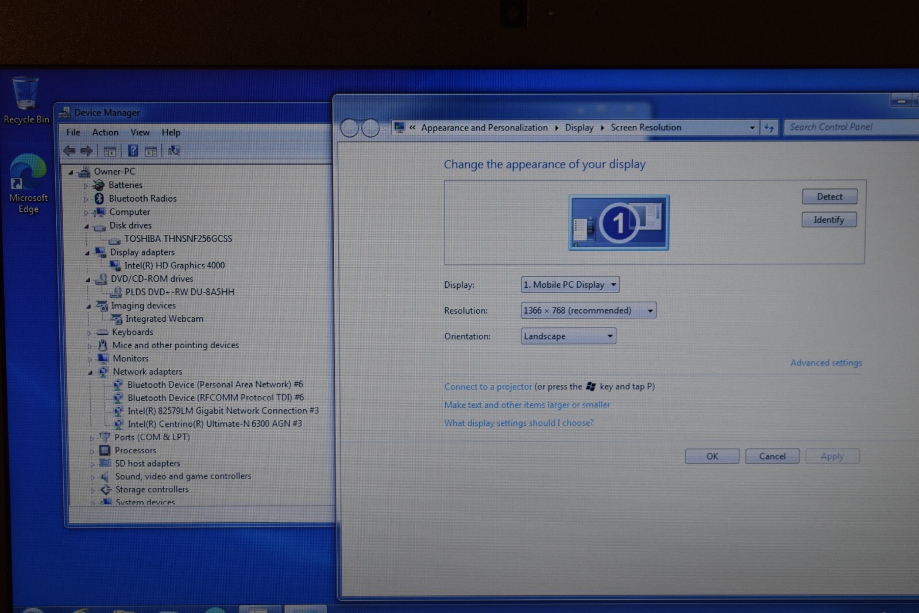Click the Search Control Panel field
The height and width of the screenshot is (613, 919).
(x=851, y=127)
